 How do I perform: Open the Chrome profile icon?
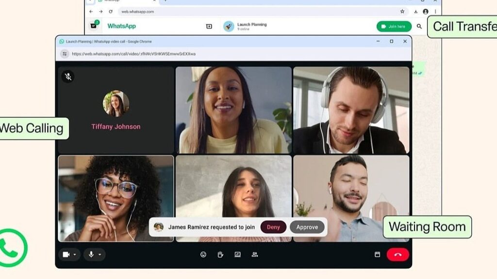click(425, 12)
